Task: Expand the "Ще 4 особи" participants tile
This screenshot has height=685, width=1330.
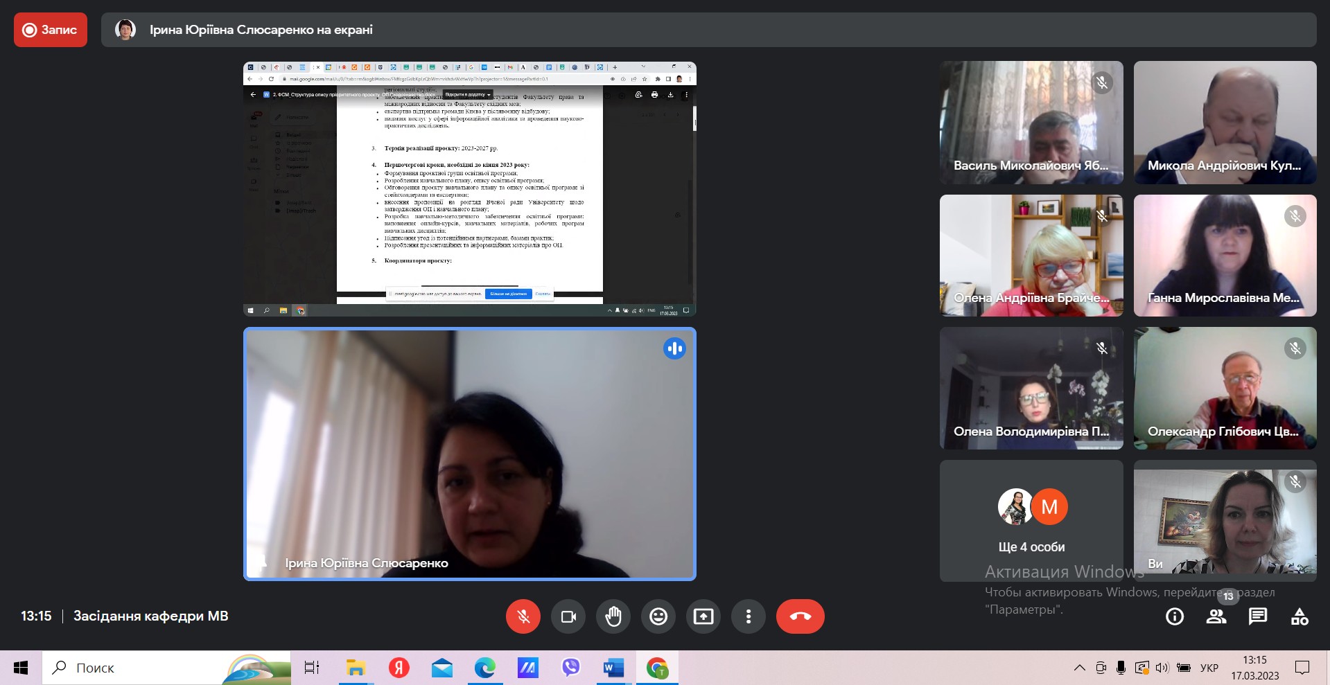Action: point(1031,521)
